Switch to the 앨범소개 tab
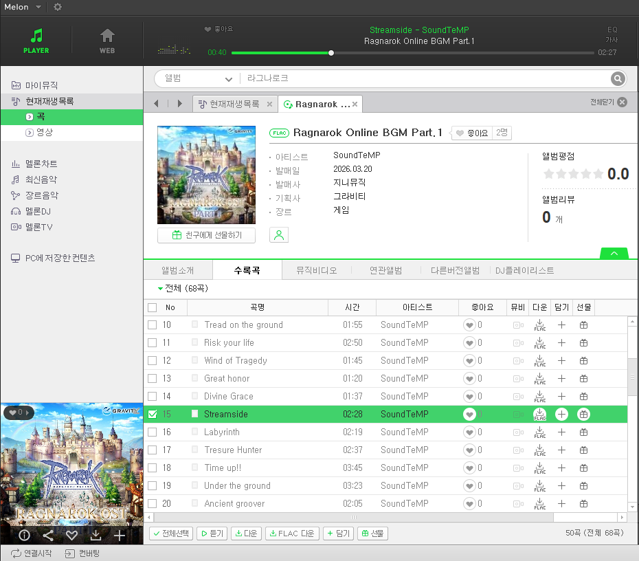The height and width of the screenshot is (561, 639). pos(178,271)
